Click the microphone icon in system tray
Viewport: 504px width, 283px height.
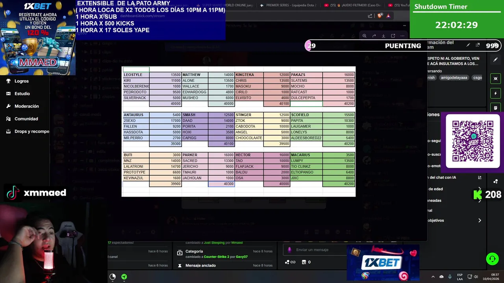450,277
